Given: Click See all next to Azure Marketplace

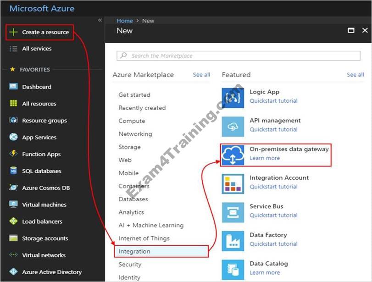Looking at the screenshot, I should (201, 75).
